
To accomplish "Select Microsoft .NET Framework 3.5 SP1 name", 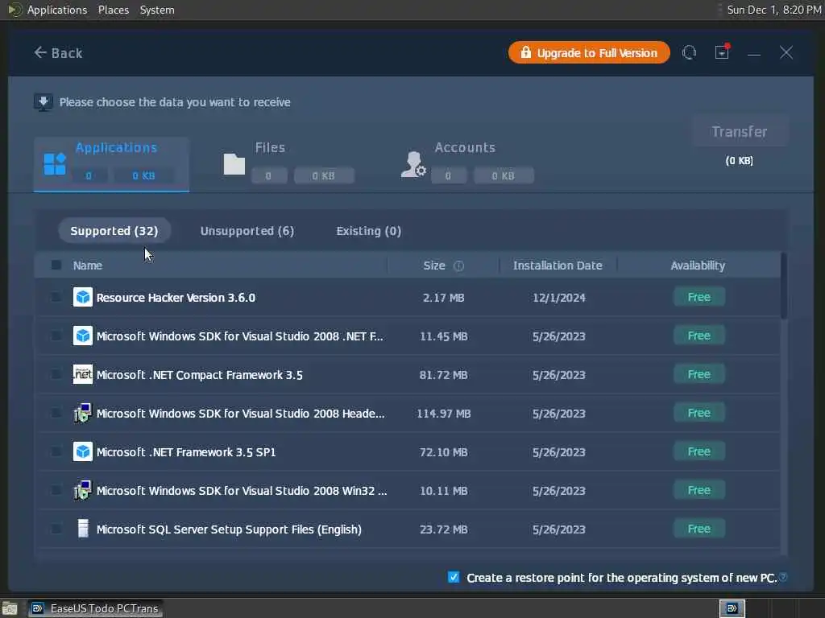I will coord(186,452).
